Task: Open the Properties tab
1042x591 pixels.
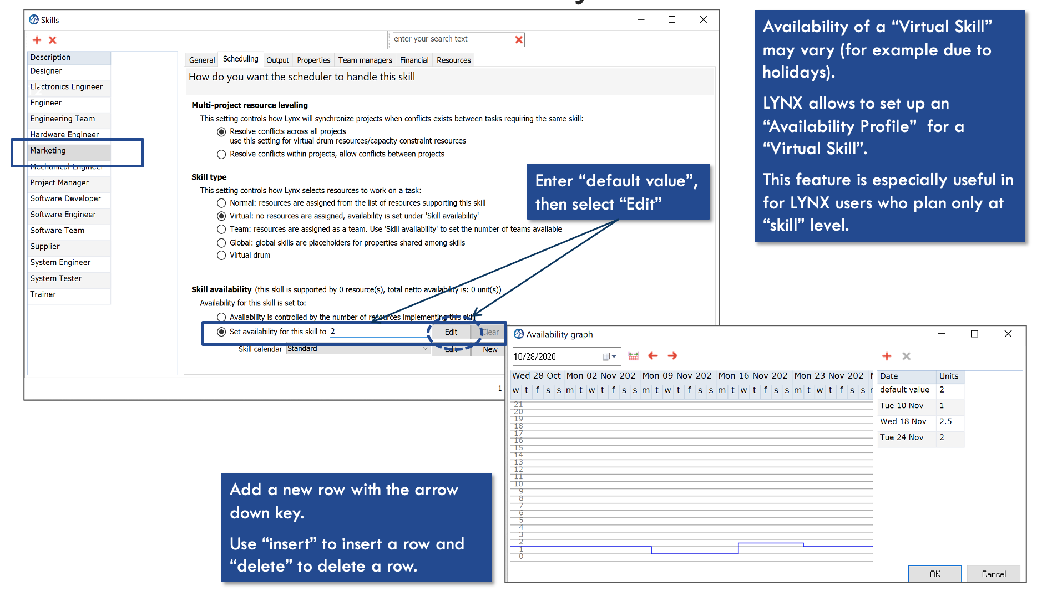Action: [x=313, y=60]
